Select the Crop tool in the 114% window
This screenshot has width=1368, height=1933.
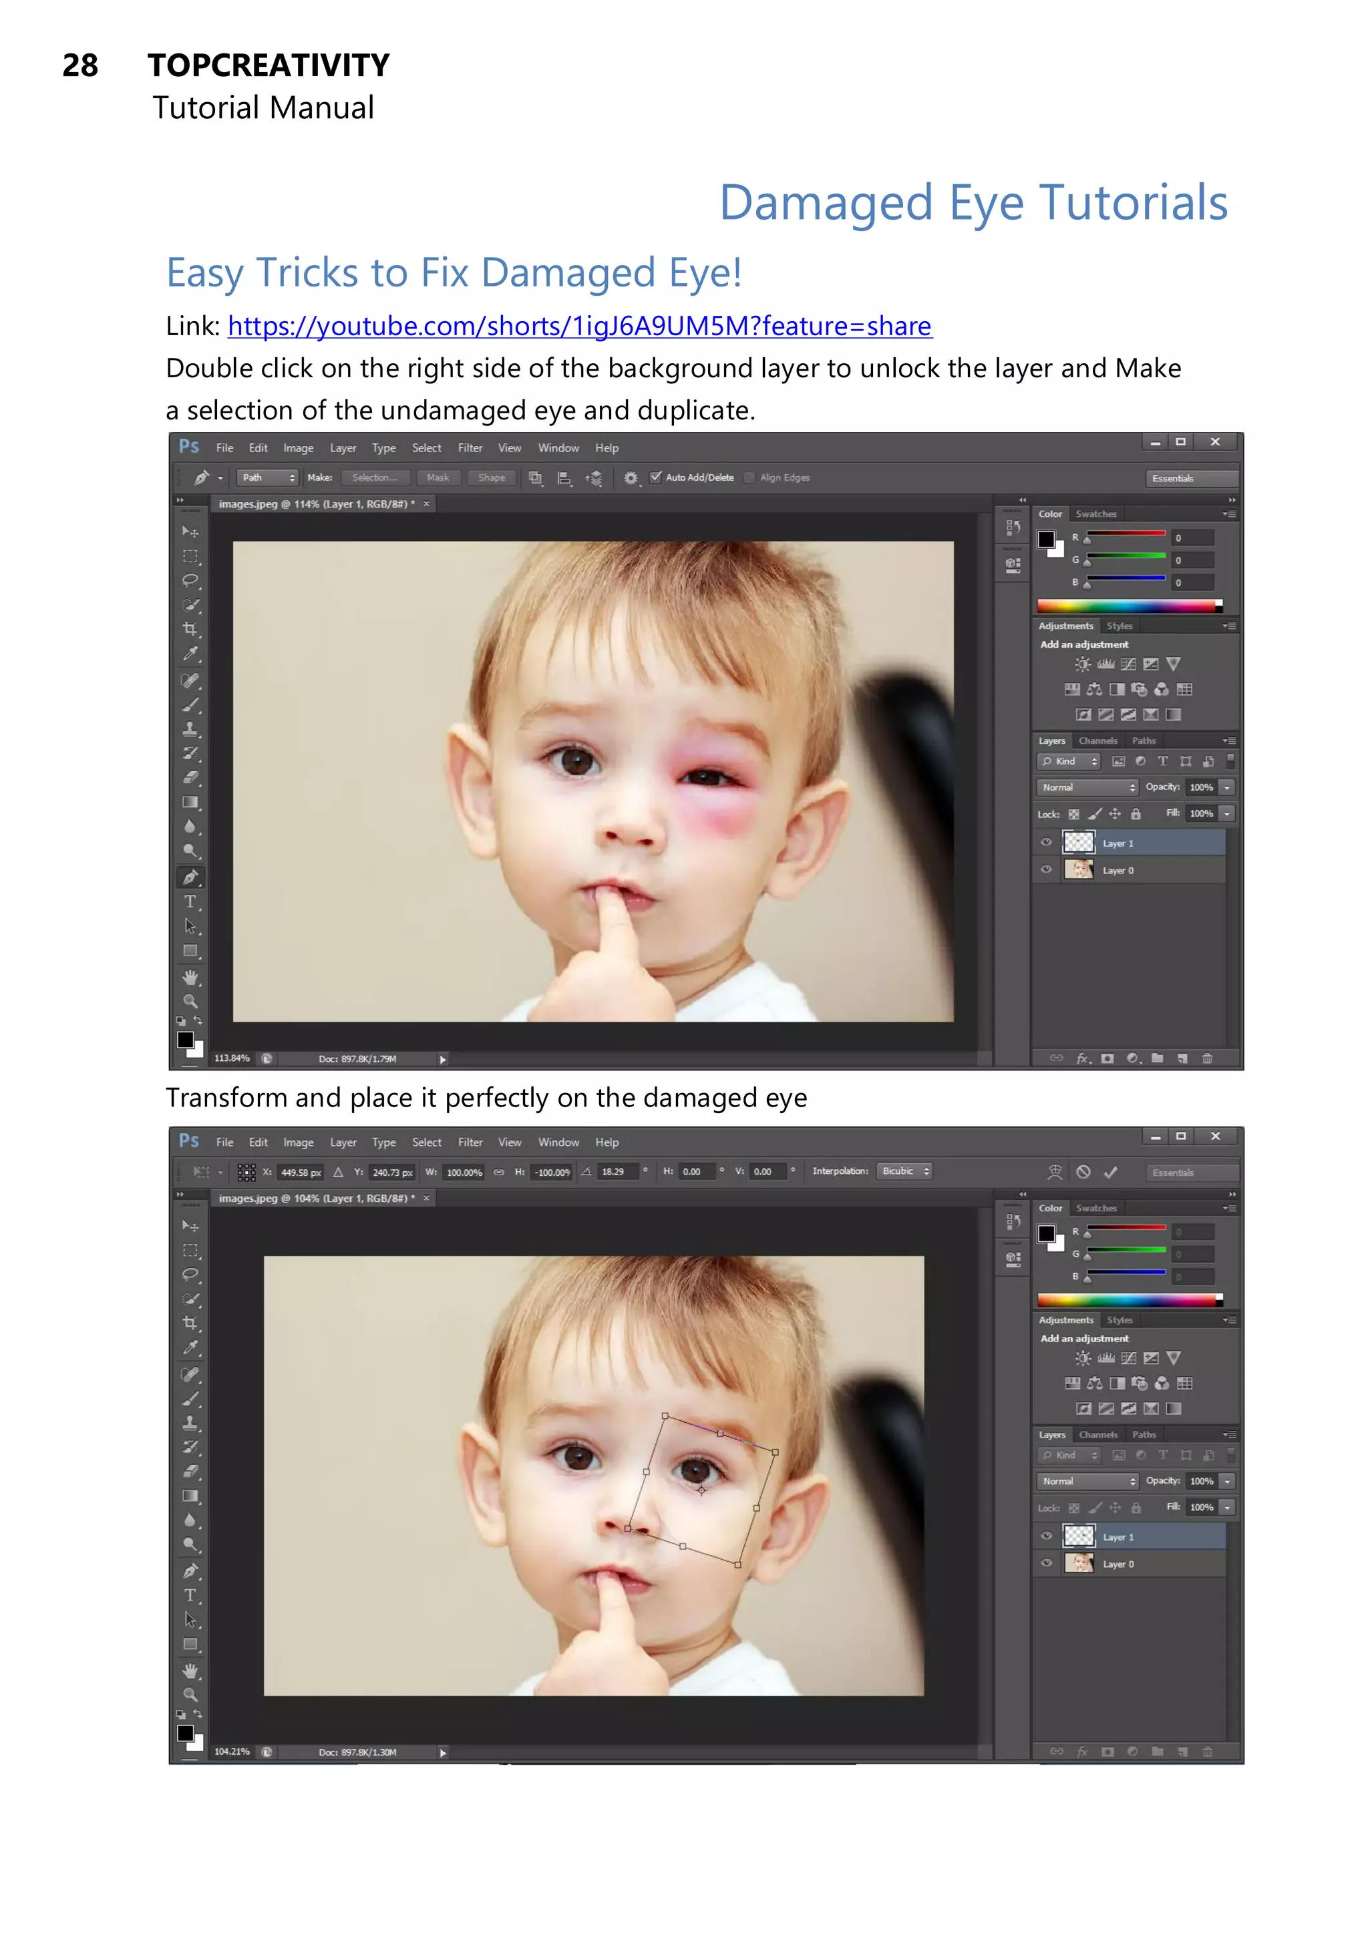pos(190,629)
